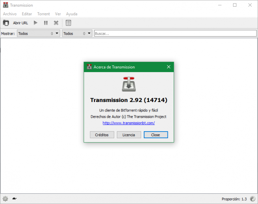Open the settings gear in status bar
This screenshot has width=258, height=204.
tap(6, 199)
